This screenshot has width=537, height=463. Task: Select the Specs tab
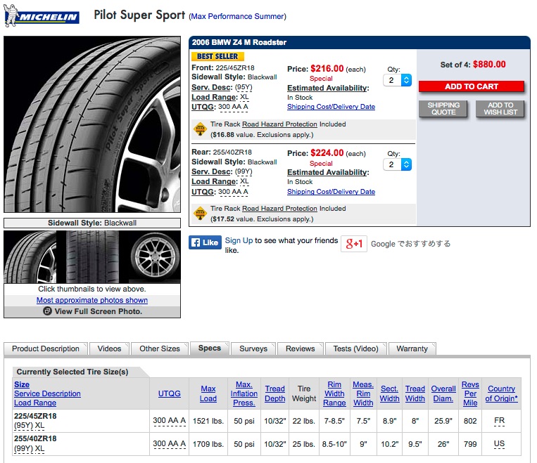[210, 348]
